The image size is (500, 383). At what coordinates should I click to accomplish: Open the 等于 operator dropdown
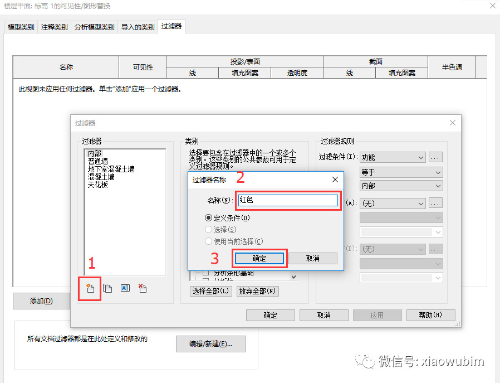(401, 172)
